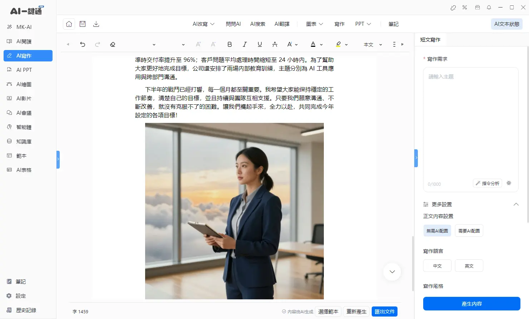Collapse the 更多設置 section

(x=516, y=204)
